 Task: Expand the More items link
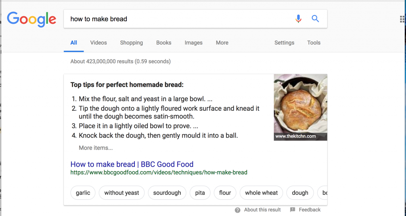tap(96, 148)
